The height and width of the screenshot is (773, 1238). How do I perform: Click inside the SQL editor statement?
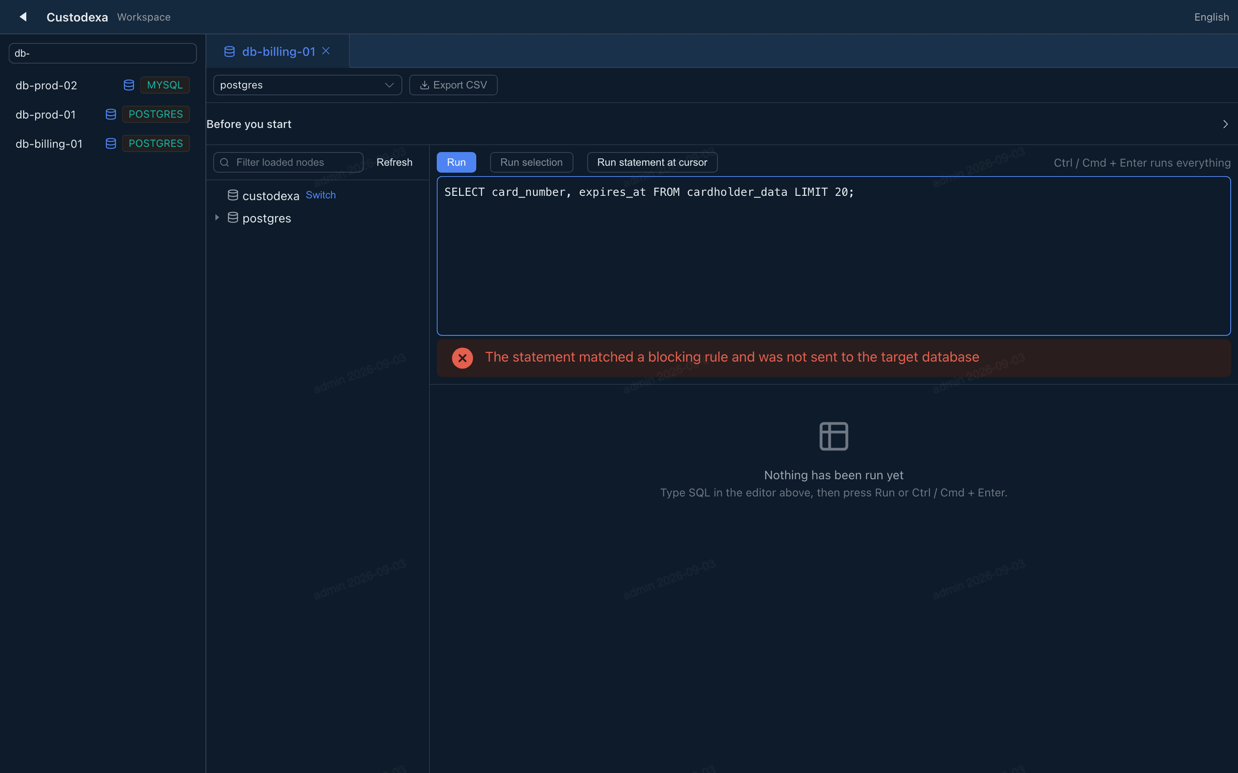649,192
